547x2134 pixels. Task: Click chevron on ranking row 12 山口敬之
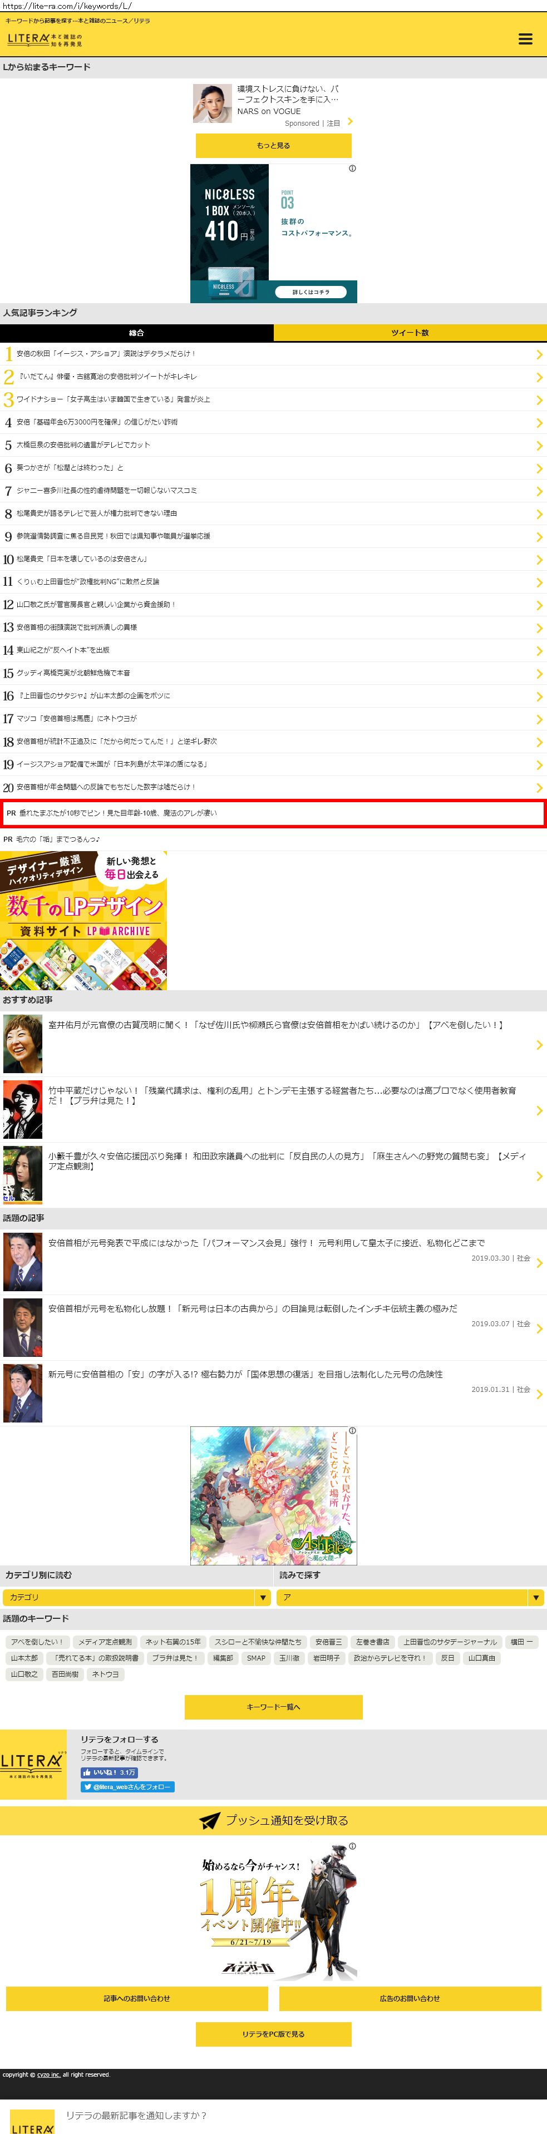(x=540, y=605)
